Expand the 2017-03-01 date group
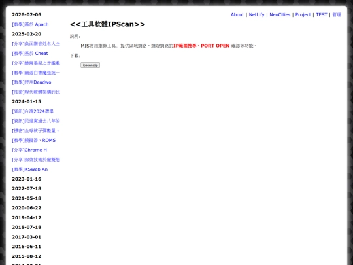Screen dimensions: 353x265 pyautogui.click(x=27, y=237)
